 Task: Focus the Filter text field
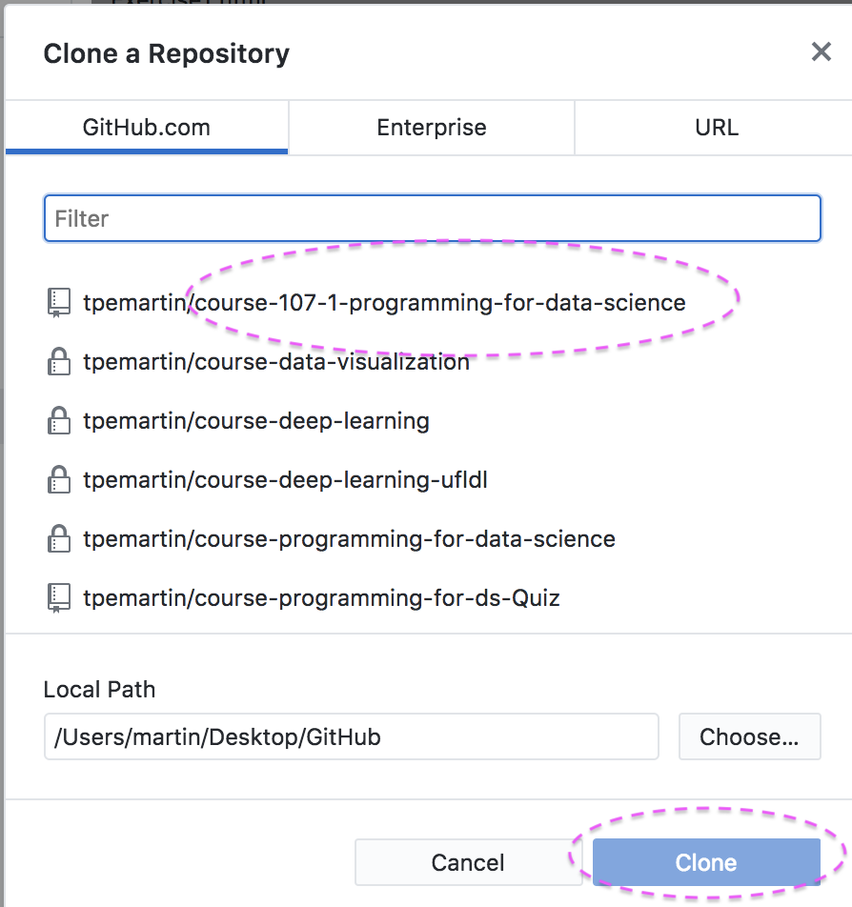(433, 219)
